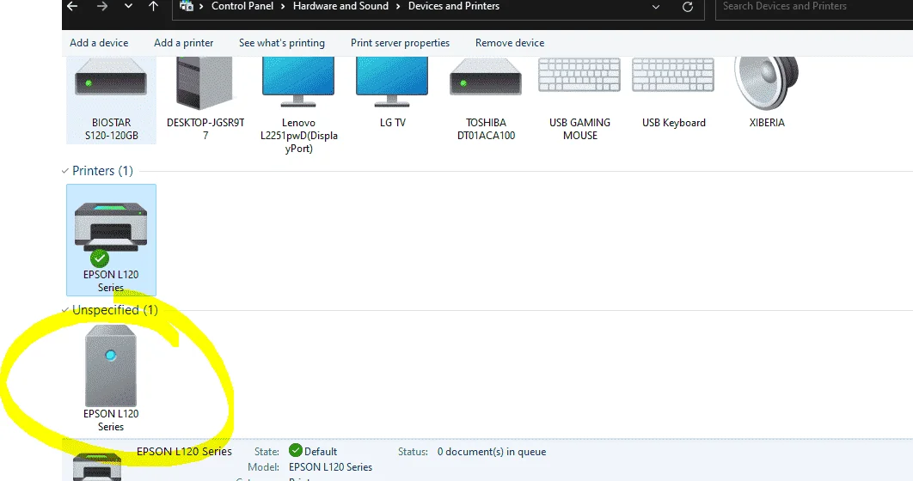Click the TOSHIBA DT01ACA100 label

[486, 129]
